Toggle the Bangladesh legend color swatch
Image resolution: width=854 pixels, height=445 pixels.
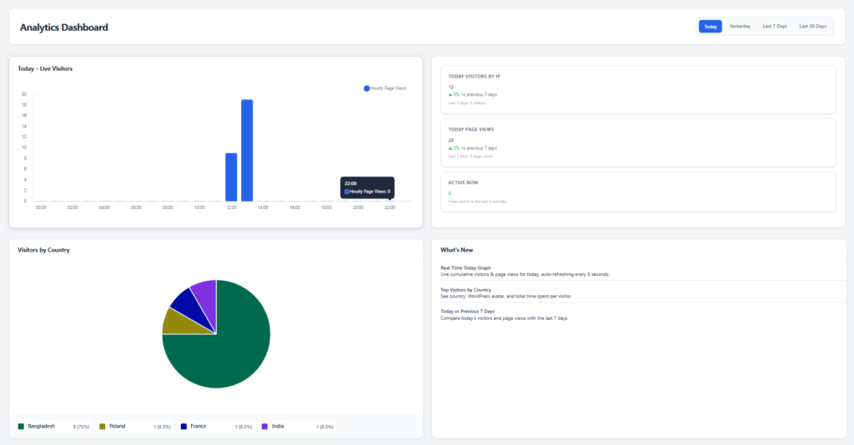click(21, 426)
